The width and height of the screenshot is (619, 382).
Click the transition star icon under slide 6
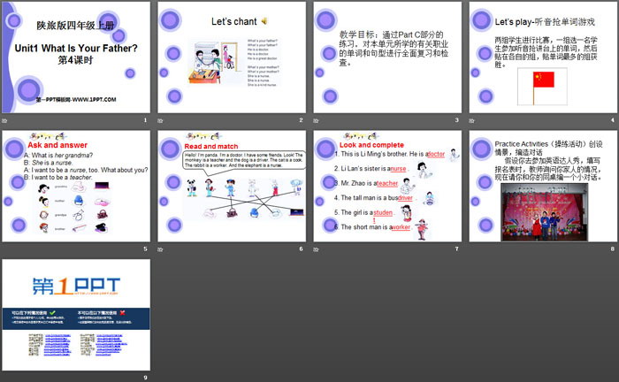tap(160, 249)
